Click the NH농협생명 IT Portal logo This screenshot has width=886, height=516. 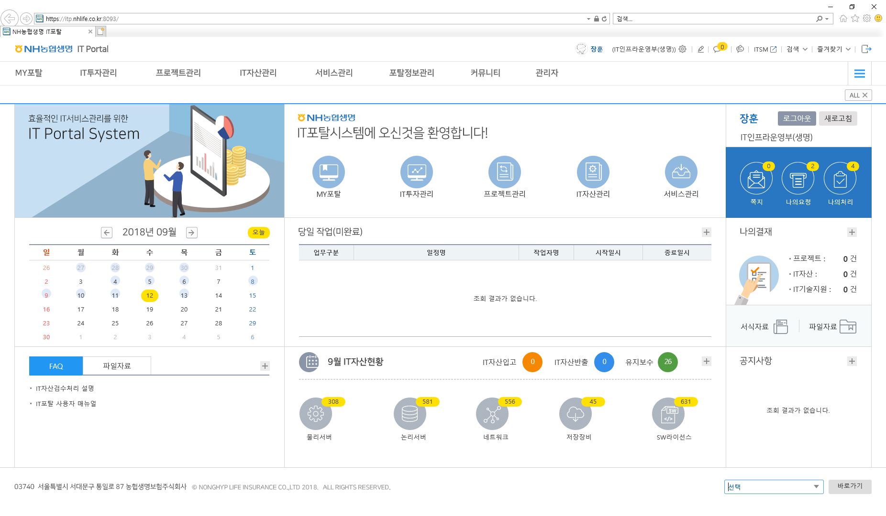[x=62, y=49]
